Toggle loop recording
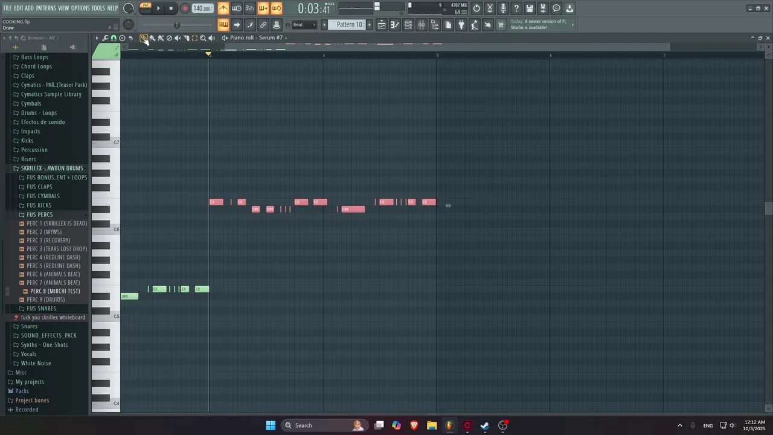773x435 pixels. coord(277,8)
